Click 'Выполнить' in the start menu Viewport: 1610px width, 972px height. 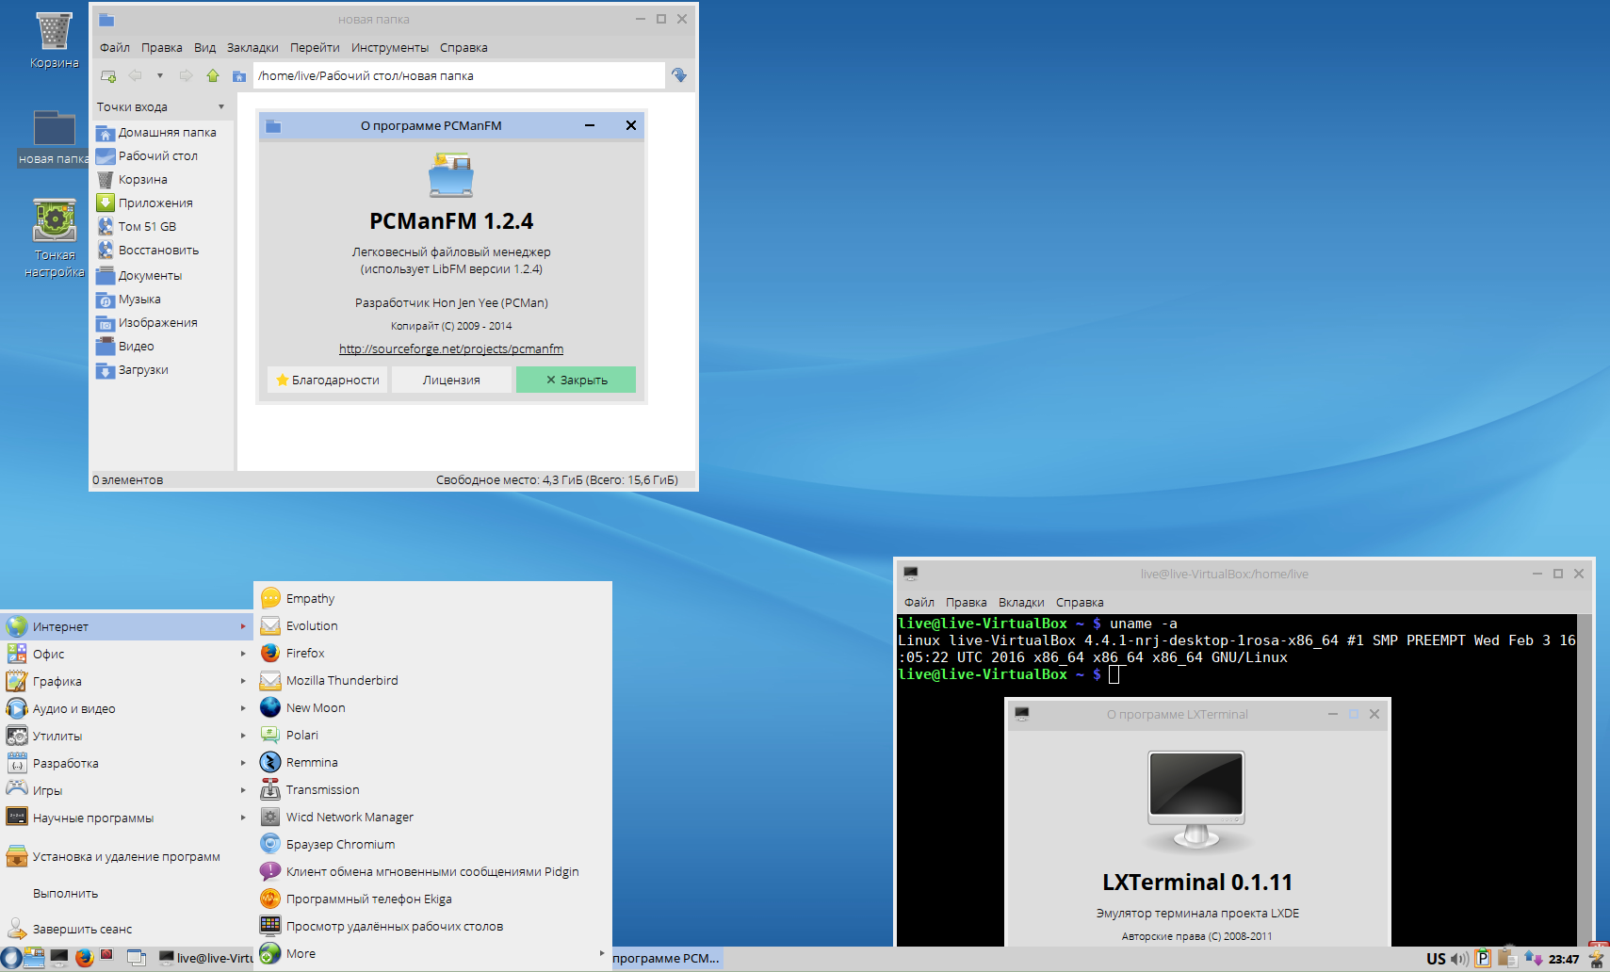click(127, 893)
